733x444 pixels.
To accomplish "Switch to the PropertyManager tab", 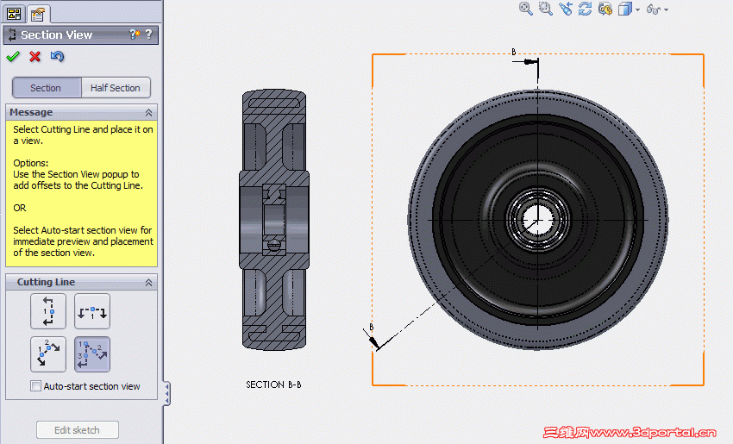I will (x=37, y=14).
